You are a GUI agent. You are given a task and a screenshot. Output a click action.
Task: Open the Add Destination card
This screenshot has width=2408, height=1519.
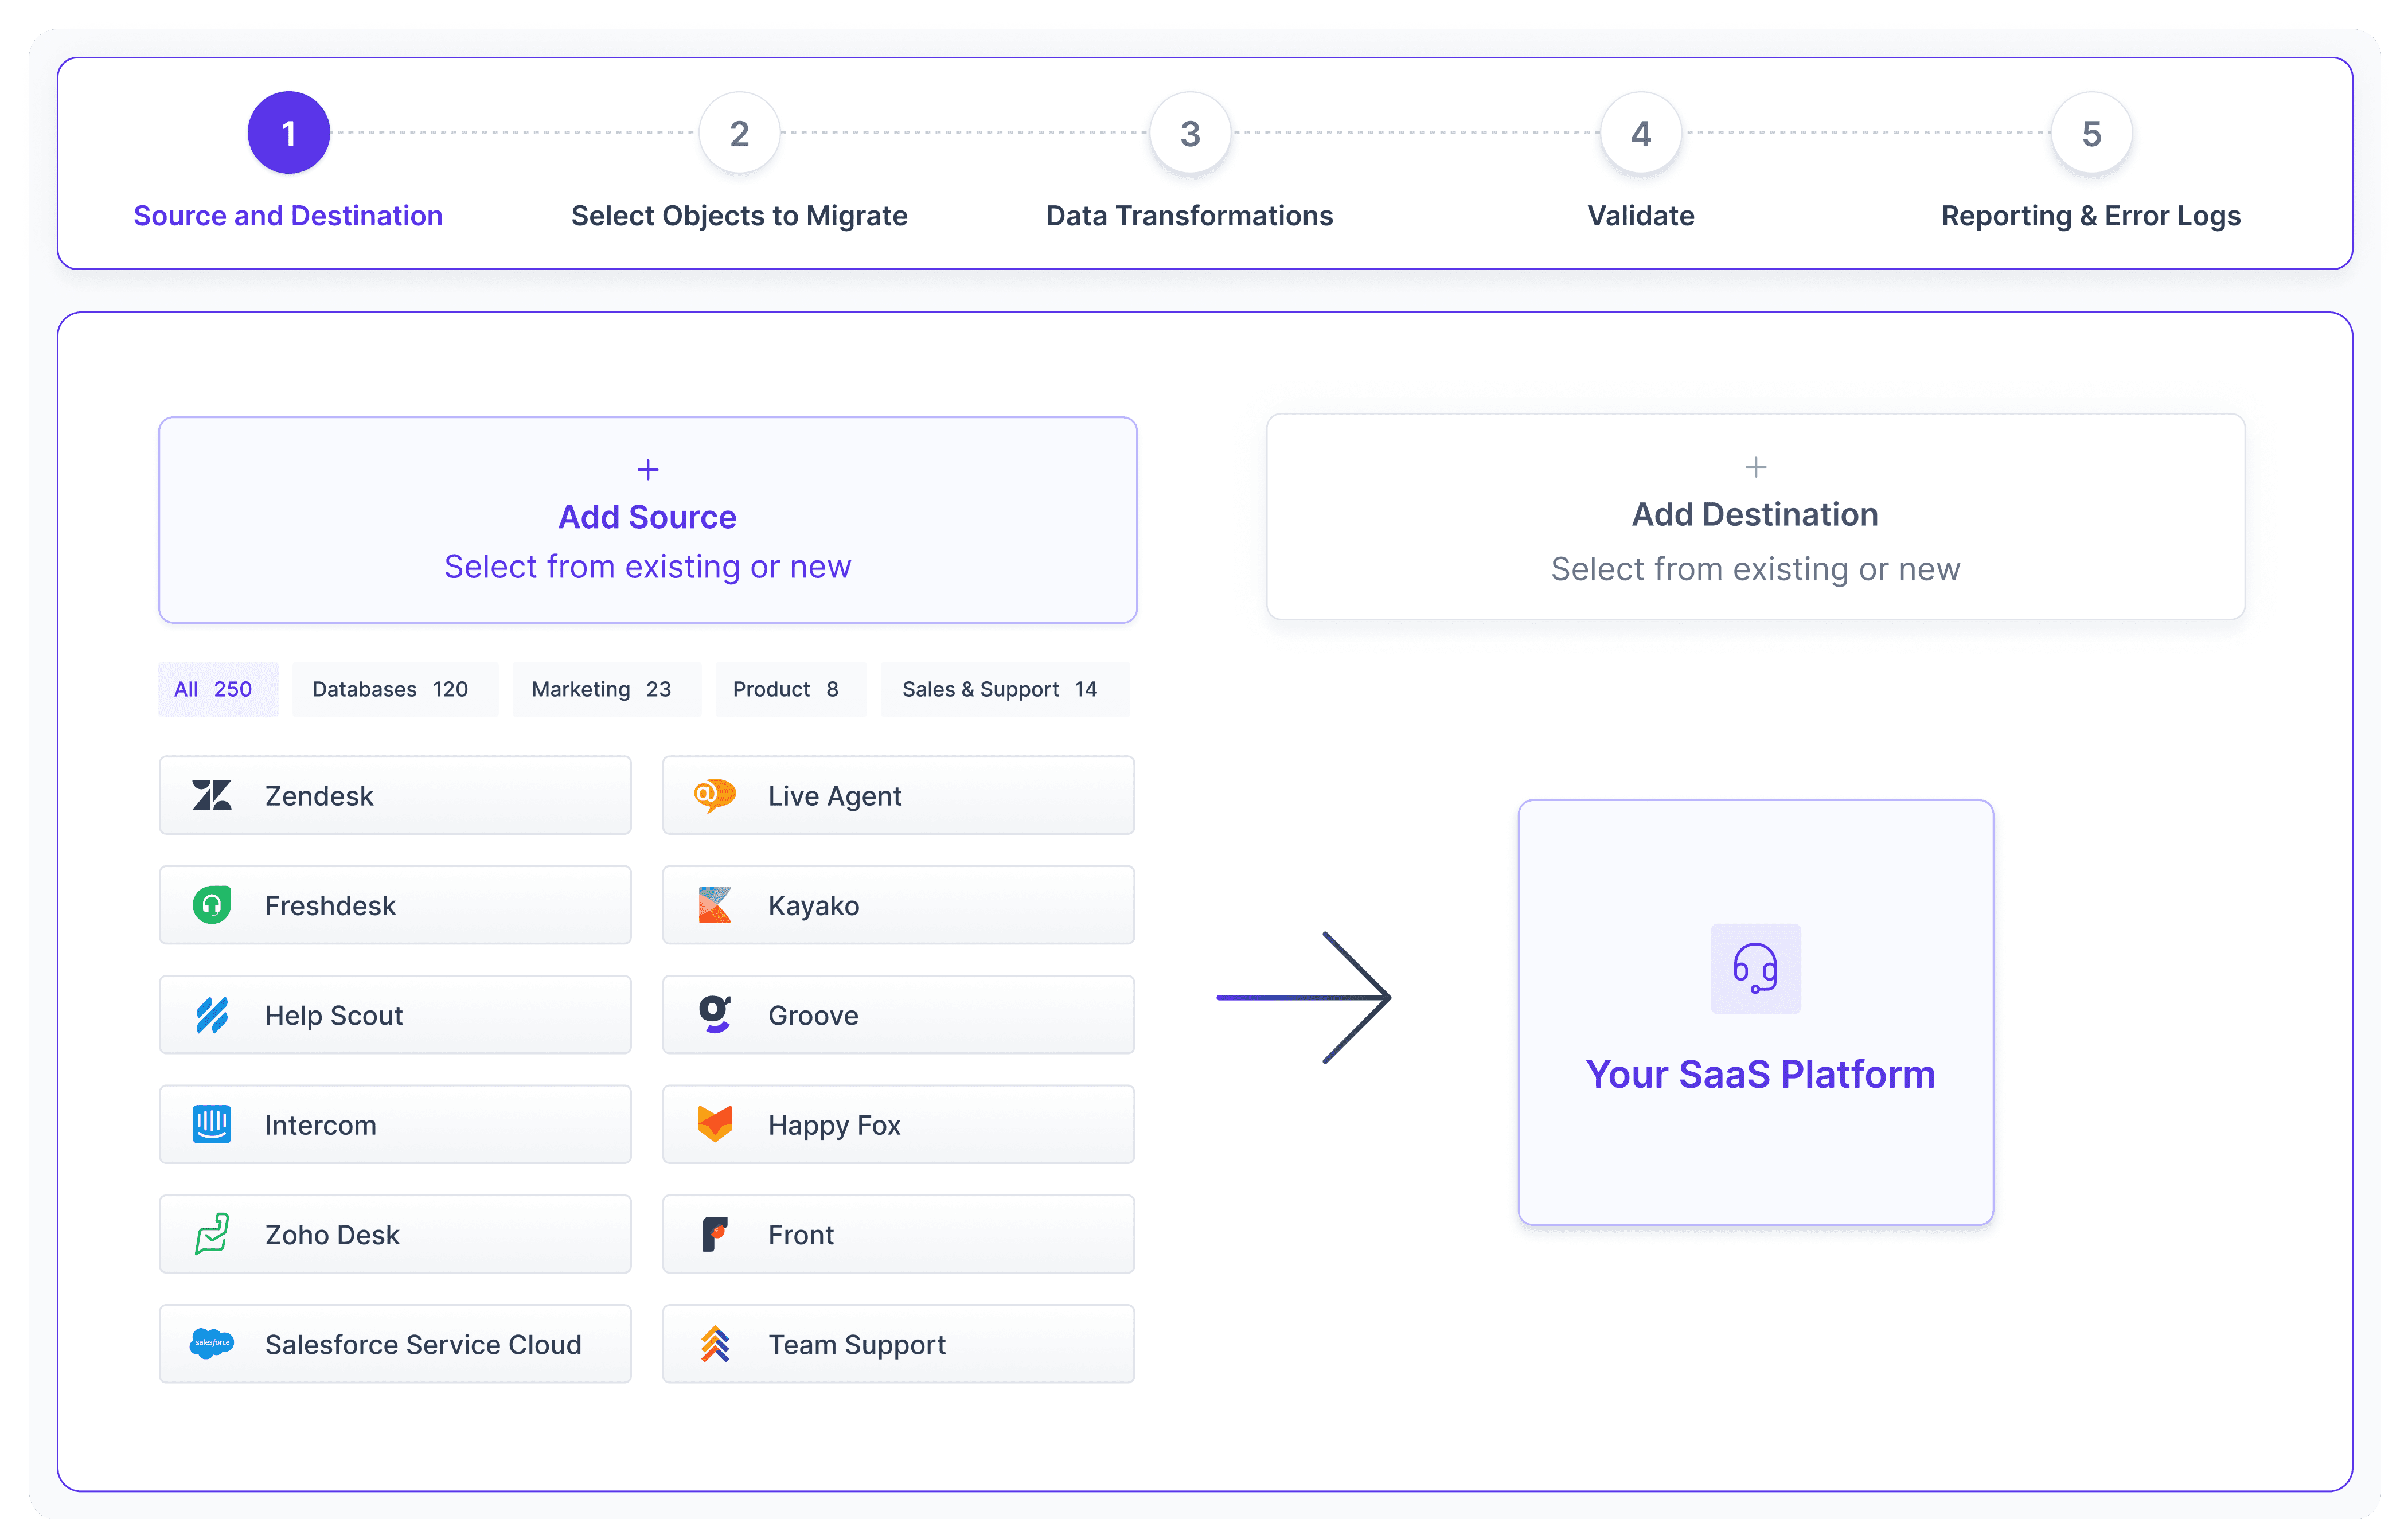point(1756,517)
